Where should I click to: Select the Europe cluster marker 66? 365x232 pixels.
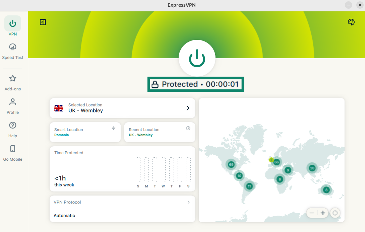point(277,162)
